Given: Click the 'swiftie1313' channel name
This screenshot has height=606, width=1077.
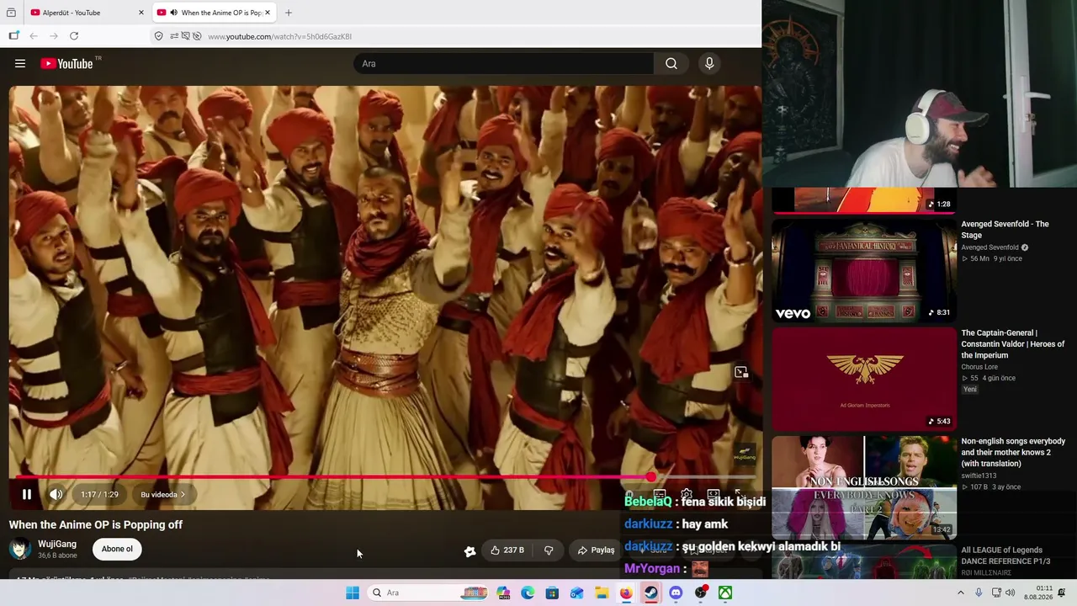Looking at the screenshot, I should click(979, 476).
